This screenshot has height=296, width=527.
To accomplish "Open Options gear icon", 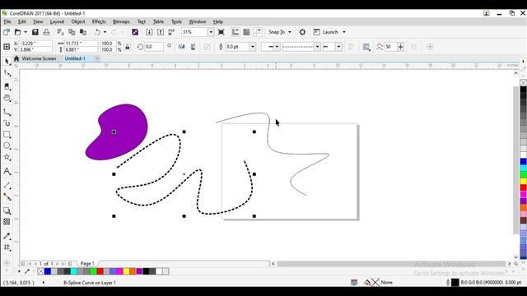I will pyautogui.click(x=302, y=32).
